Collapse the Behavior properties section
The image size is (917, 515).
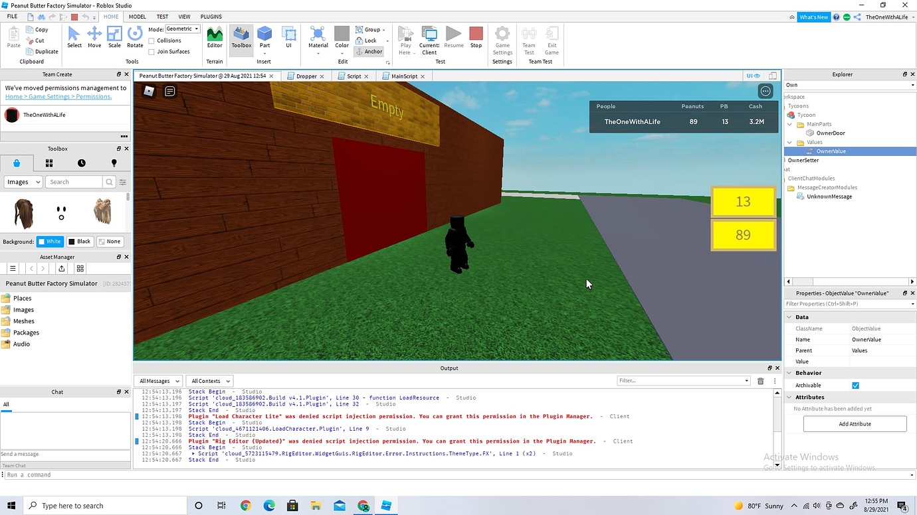tap(789, 373)
